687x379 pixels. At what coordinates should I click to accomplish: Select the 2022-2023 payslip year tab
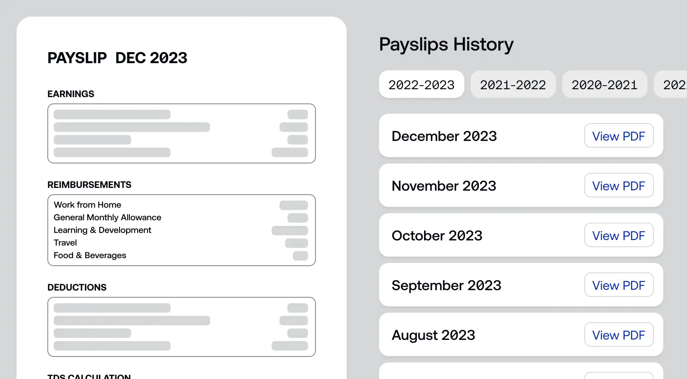point(421,84)
